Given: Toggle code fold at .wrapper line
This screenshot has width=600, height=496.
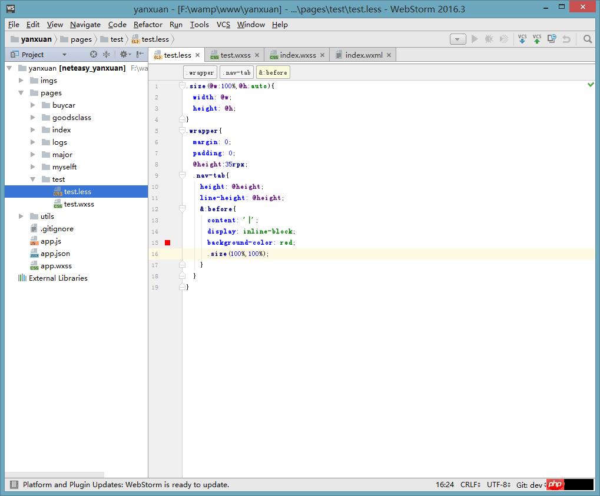Looking at the screenshot, I should [x=183, y=131].
